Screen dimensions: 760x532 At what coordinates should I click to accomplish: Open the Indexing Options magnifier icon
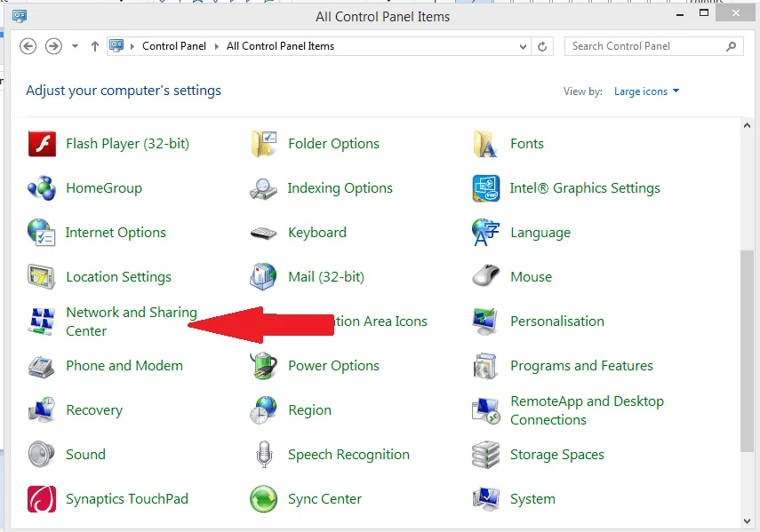click(x=264, y=188)
